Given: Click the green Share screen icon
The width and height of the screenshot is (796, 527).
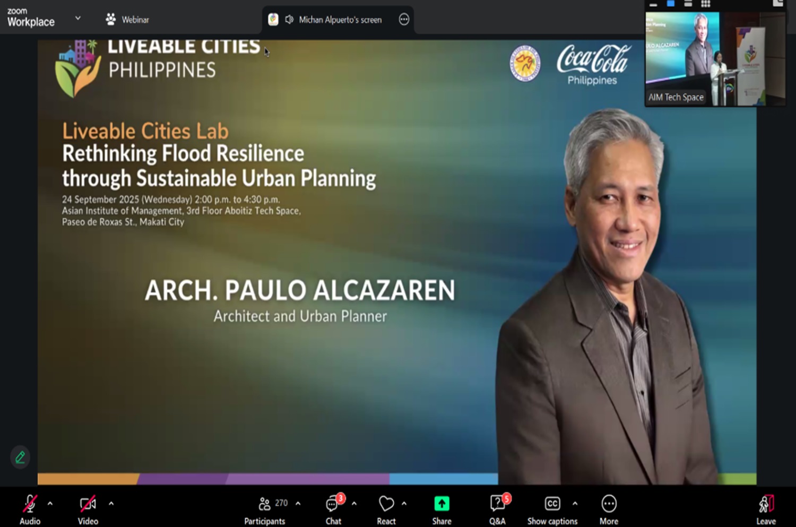Looking at the screenshot, I should tap(442, 503).
